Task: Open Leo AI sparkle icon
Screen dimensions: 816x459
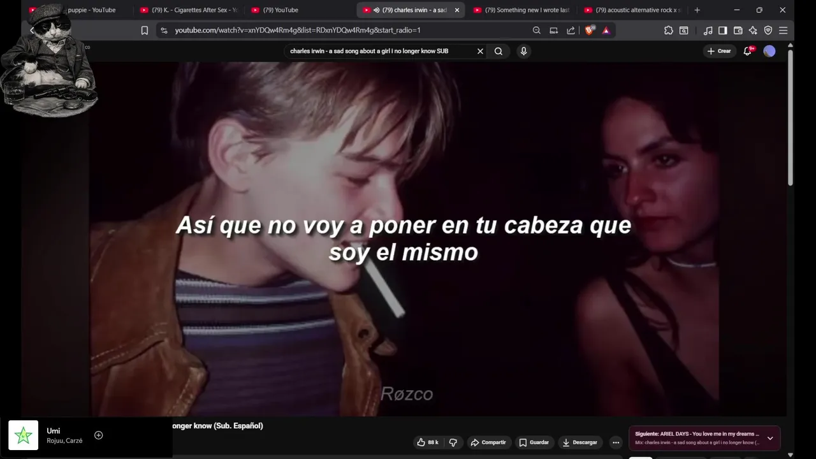Action: coord(753,30)
